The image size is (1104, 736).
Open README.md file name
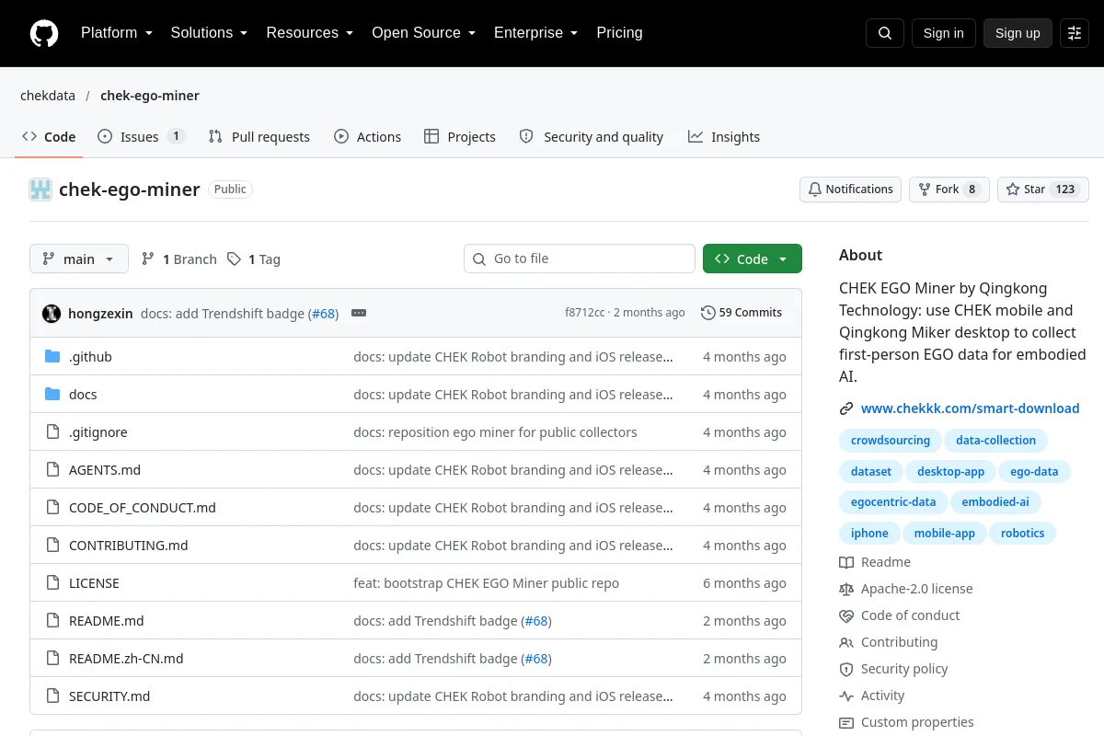(107, 621)
